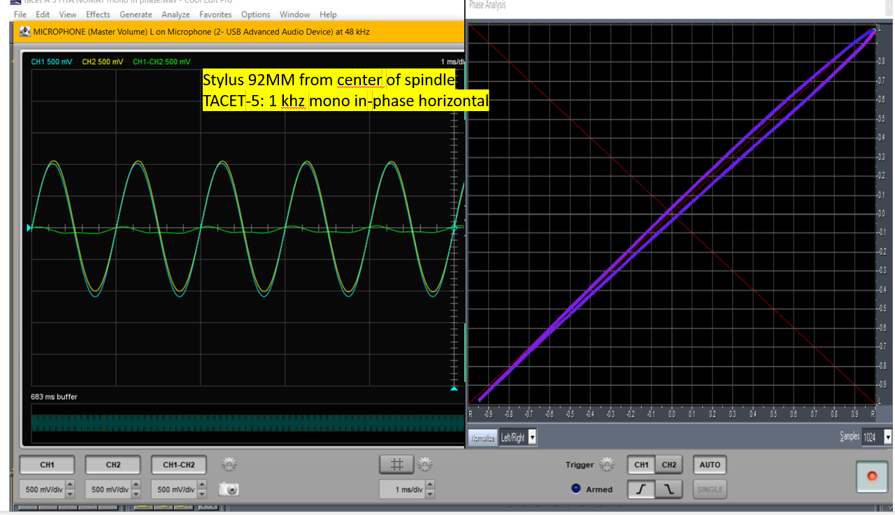Viewport: 895px width, 515px height.
Task: Open the Trigger settings gear
Action: [607, 465]
